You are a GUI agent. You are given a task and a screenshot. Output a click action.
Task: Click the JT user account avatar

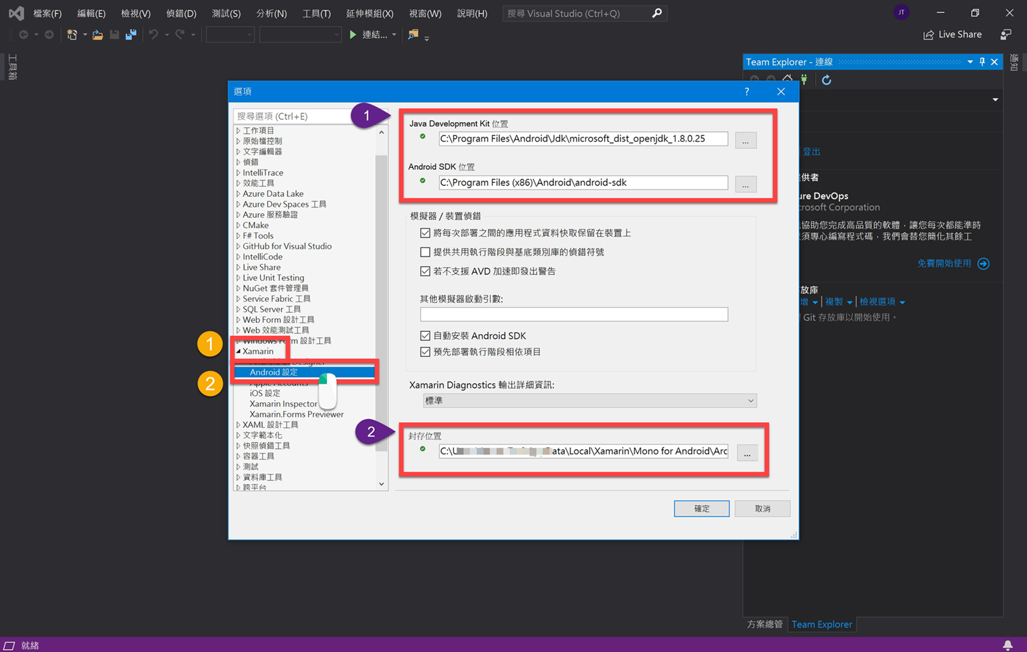pos(901,12)
